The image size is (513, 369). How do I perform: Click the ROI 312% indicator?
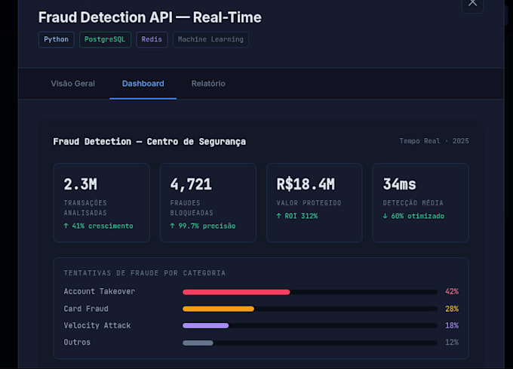coord(297,216)
